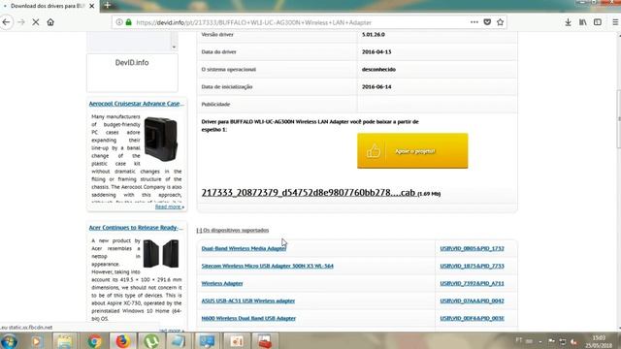Open Acer Continues to Release Ready article
Image resolution: width=621 pixels, height=349 pixels.
click(x=136, y=228)
